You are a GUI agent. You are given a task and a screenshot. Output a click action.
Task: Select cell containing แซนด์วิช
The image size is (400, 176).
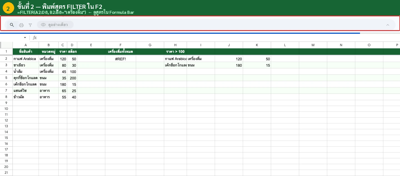coord(26,91)
